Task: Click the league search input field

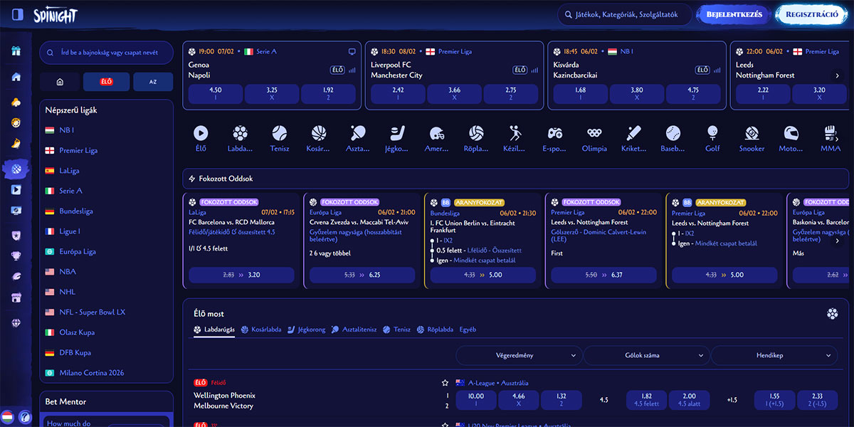Action: coord(105,53)
